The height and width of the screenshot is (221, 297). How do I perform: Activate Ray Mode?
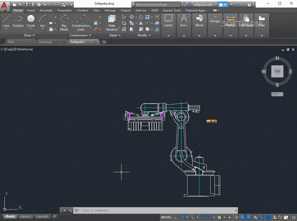64,23
